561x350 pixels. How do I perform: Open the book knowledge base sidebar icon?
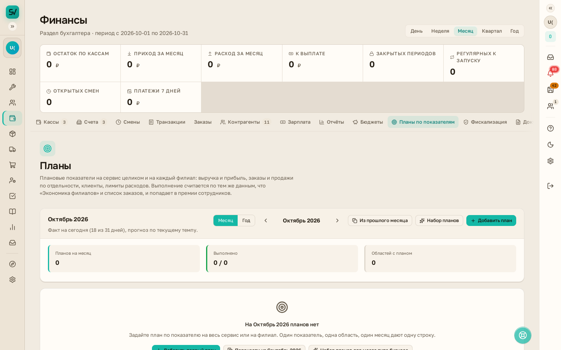pyautogui.click(x=12, y=212)
